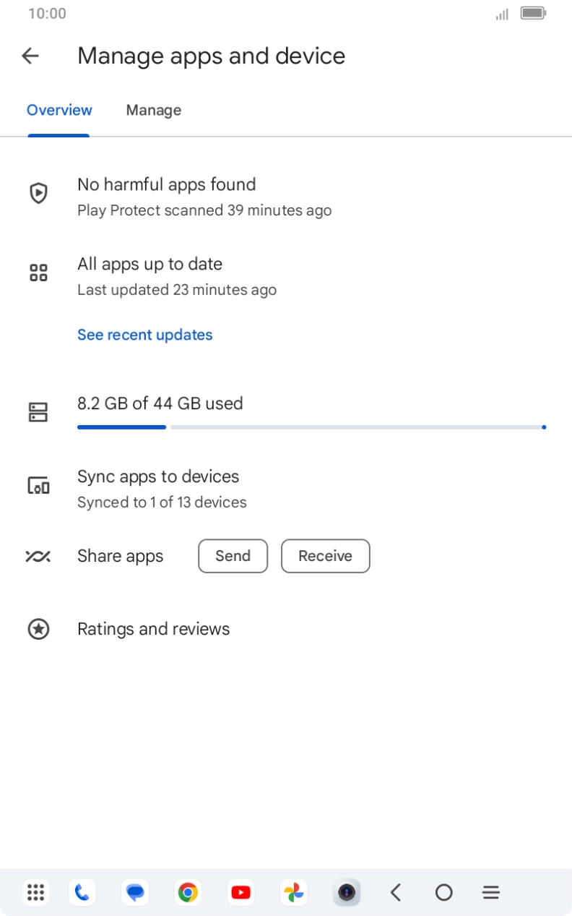The image size is (572, 916).
Task: Tap the storage icon
Action: coord(38,412)
